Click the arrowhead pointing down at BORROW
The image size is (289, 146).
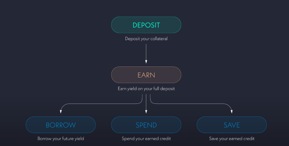[60, 111]
